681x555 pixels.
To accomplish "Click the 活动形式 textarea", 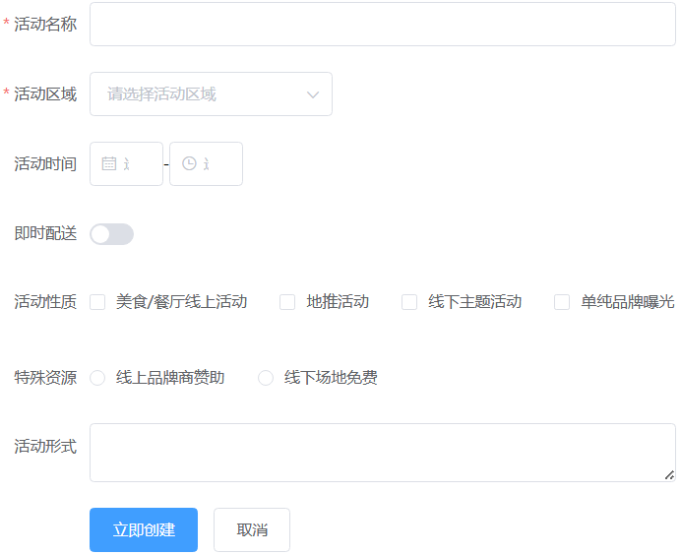I will 382,453.
